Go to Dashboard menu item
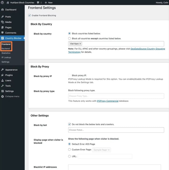The width and height of the screenshot is (169, 170). pyautogui.click(x=11, y=10)
